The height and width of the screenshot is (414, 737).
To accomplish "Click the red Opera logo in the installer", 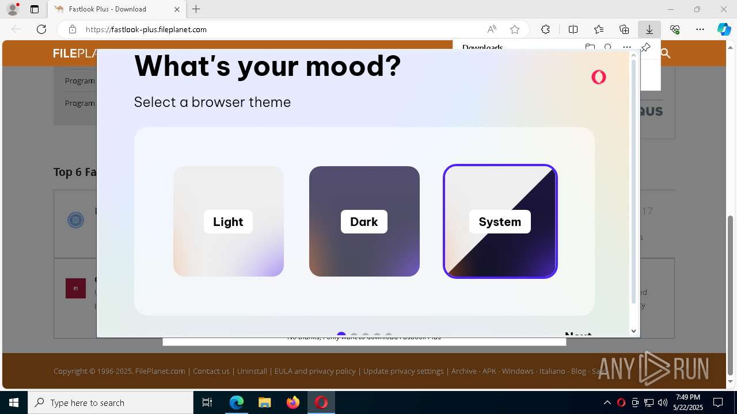I will (x=599, y=77).
